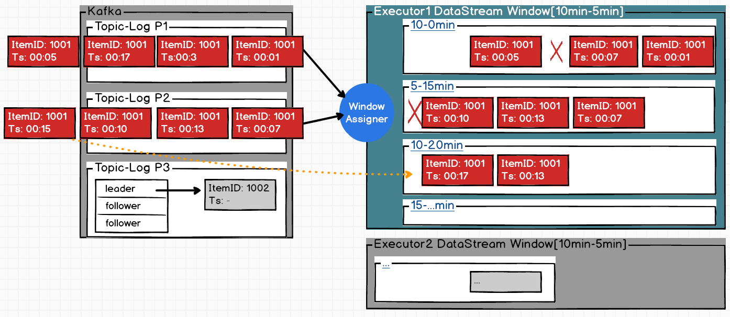Image resolution: width=730 pixels, height=317 pixels.
Task: Select the gray ItemID: 1002 card
Action: click(x=240, y=195)
